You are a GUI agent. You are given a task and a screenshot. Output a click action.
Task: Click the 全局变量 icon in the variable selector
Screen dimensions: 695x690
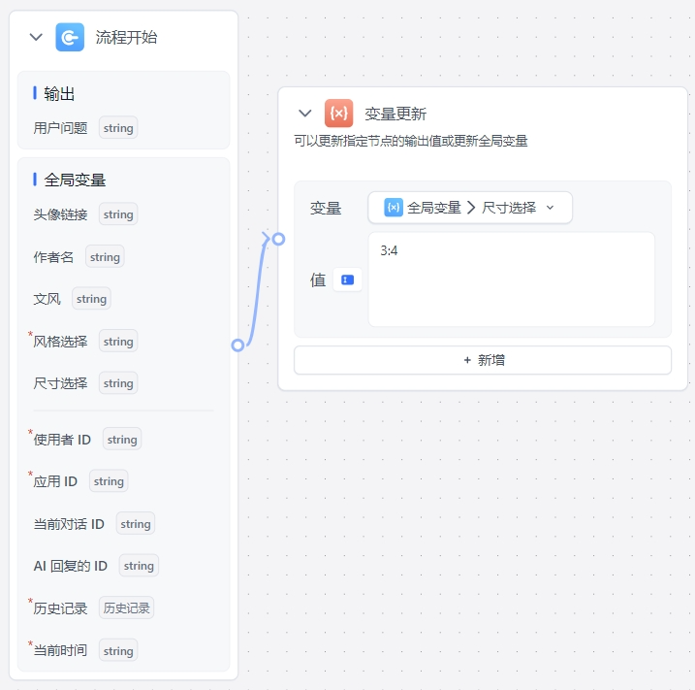click(394, 208)
